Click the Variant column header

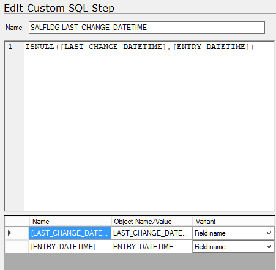(234, 222)
